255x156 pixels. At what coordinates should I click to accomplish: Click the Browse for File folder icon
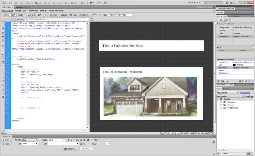point(84,144)
